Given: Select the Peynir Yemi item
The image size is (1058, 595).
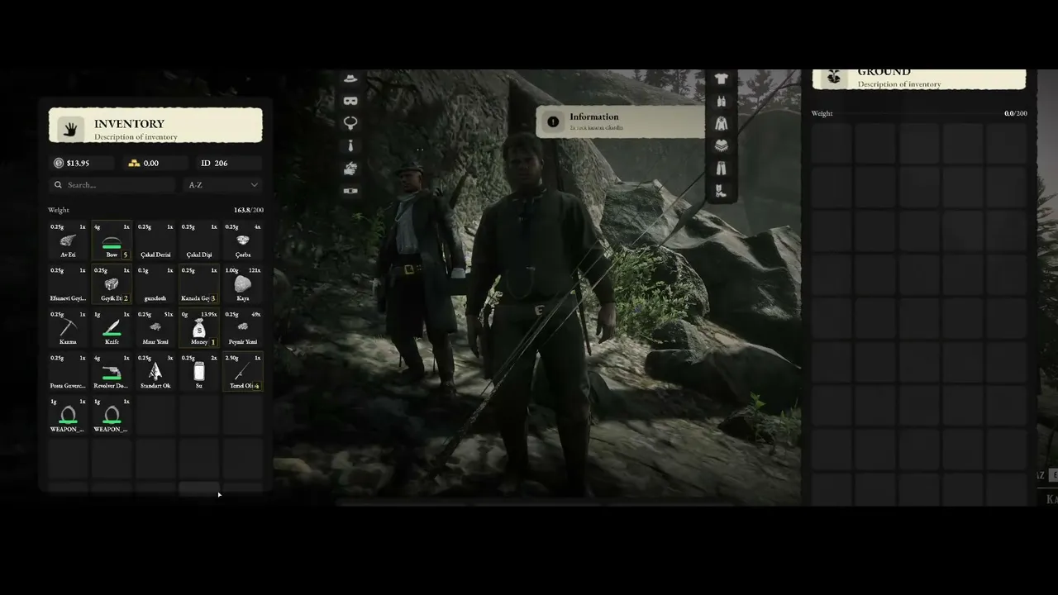Looking at the screenshot, I should click(x=243, y=328).
